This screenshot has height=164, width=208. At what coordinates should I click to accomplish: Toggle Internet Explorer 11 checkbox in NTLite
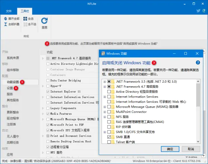pos(48,91)
